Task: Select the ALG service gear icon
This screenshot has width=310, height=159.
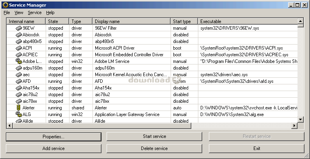Action: click(18, 114)
